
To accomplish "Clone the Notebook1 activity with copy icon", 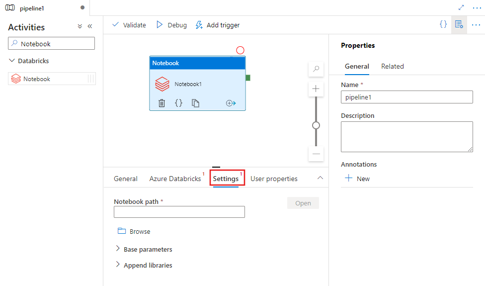I will (196, 103).
